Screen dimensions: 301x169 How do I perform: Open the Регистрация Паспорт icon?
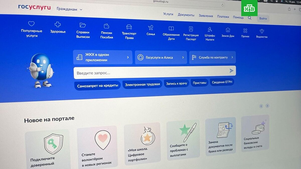tap(191, 29)
